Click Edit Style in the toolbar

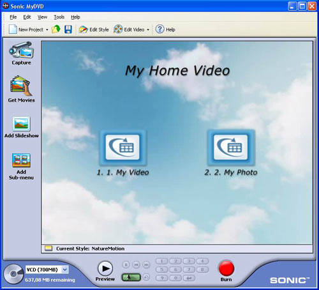point(94,29)
